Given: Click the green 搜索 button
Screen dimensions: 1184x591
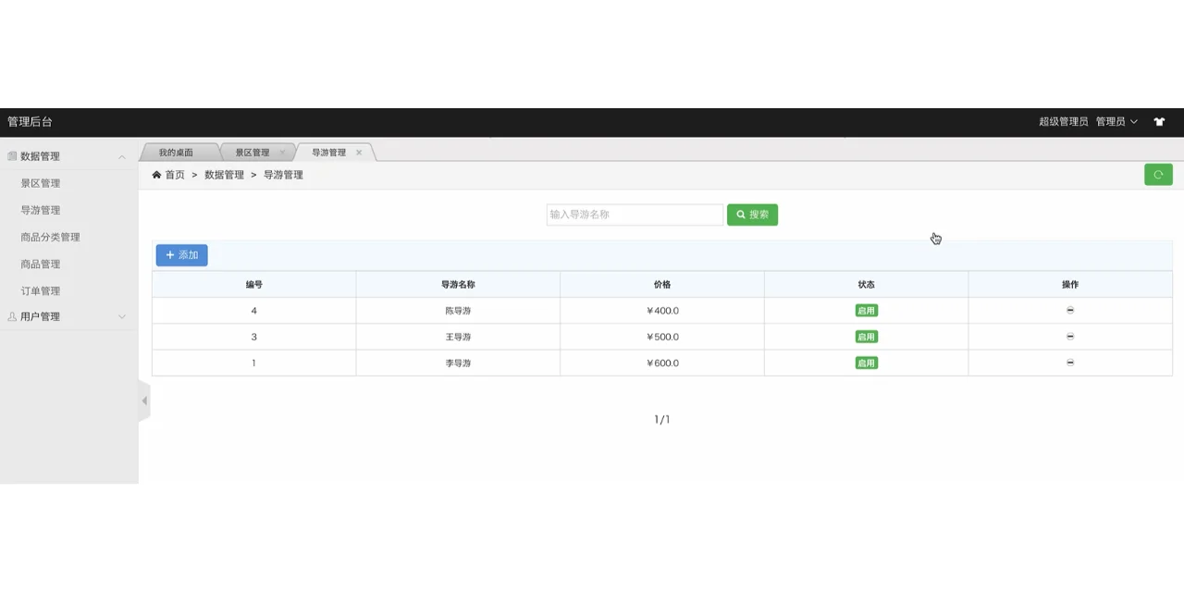Looking at the screenshot, I should [752, 215].
